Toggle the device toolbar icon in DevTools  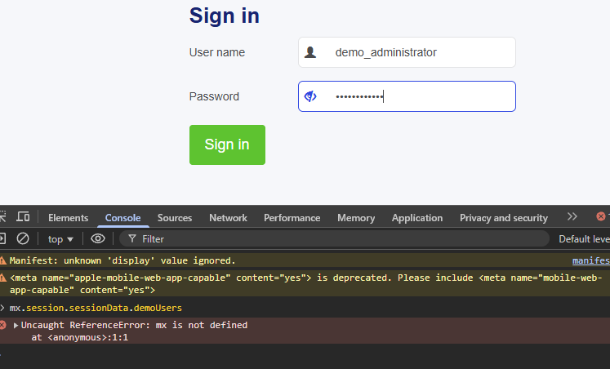click(x=23, y=217)
